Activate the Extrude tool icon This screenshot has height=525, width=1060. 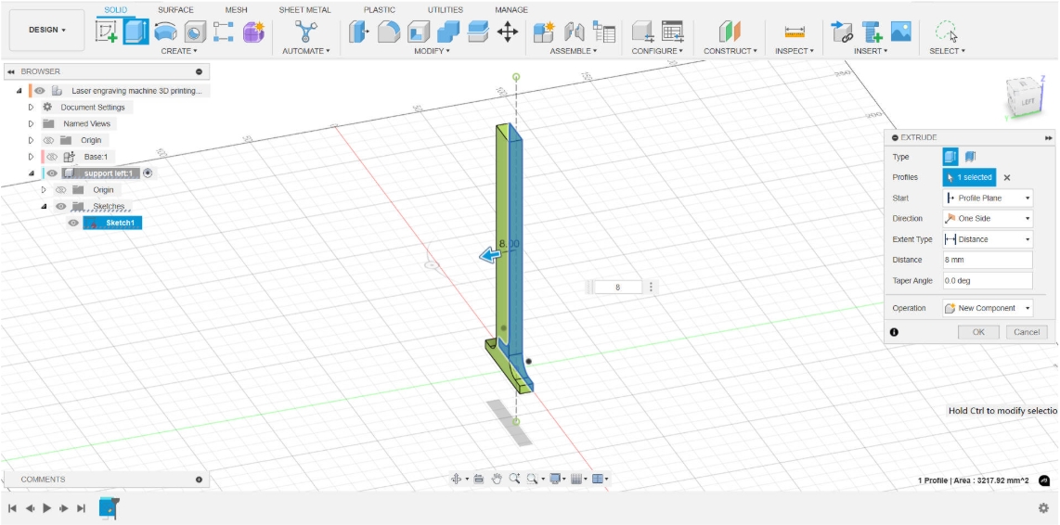(x=136, y=32)
